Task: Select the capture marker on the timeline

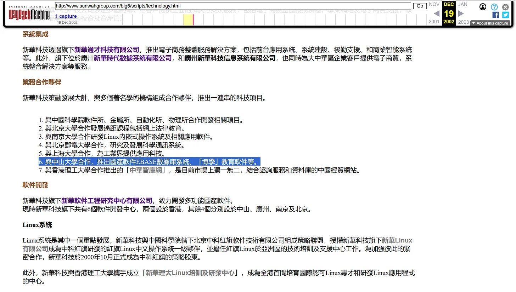Action: (x=193, y=20)
